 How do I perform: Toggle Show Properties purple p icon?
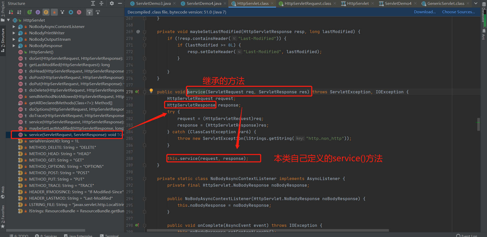(x=38, y=12)
